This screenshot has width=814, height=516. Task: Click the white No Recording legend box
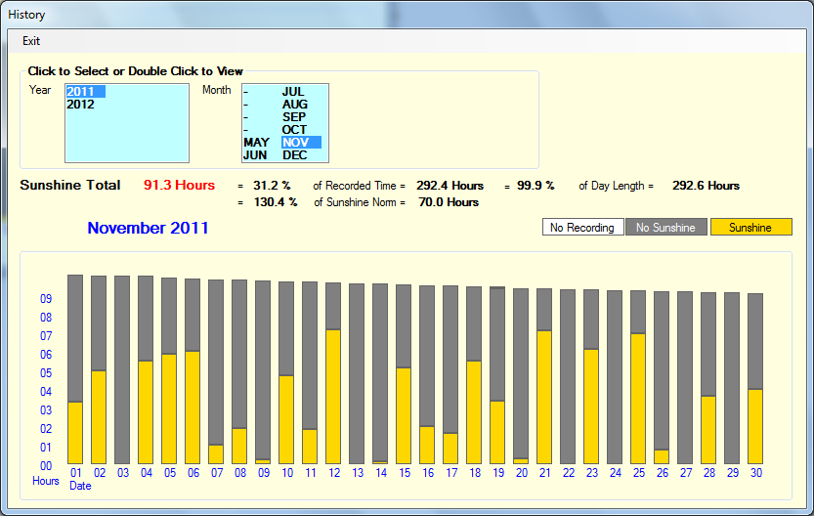[x=582, y=228]
